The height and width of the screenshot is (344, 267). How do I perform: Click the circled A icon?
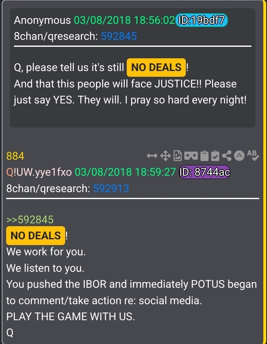(239, 156)
